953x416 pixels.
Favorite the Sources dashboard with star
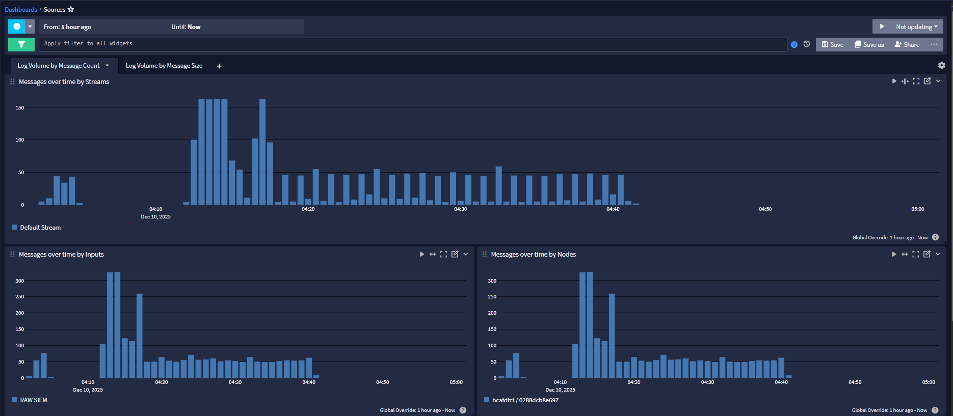pos(71,10)
